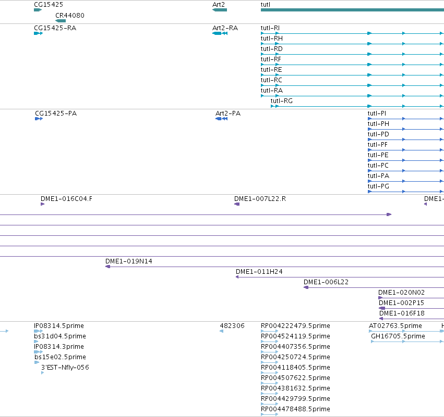This screenshot has height=417, width=444.
Task: Open the CG15425-RA transcript label
Action: point(55,28)
